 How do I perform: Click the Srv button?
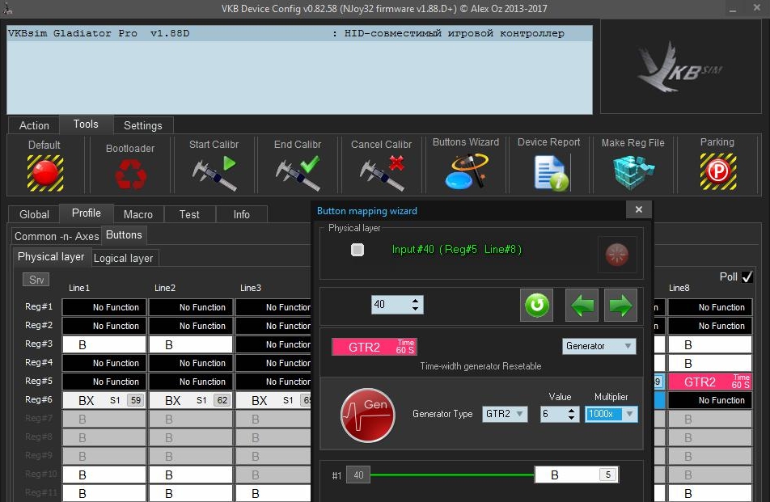[36, 280]
